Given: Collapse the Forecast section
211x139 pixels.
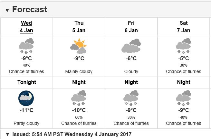Looking at the screenshot, I should [x=7, y=10].
